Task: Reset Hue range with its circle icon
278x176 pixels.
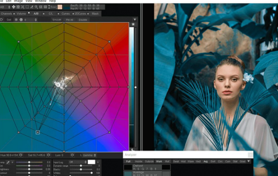Action: [x=21, y=155]
